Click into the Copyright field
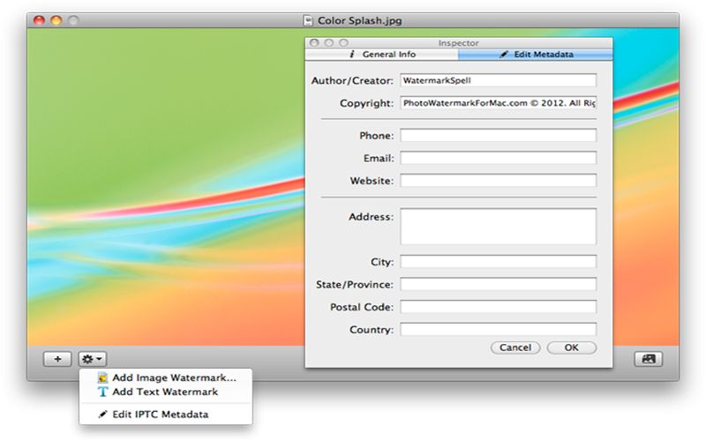The height and width of the screenshot is (441, 706). (499, 103)
